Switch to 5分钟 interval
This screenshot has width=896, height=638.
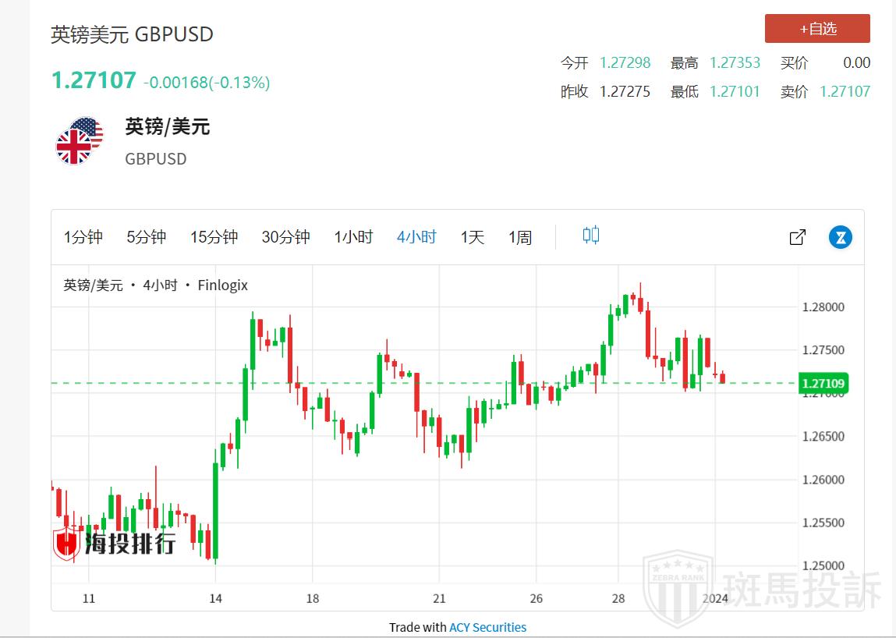[x=147, y=237]
